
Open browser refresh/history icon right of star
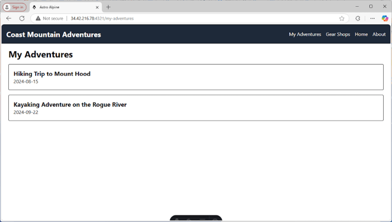358,18
